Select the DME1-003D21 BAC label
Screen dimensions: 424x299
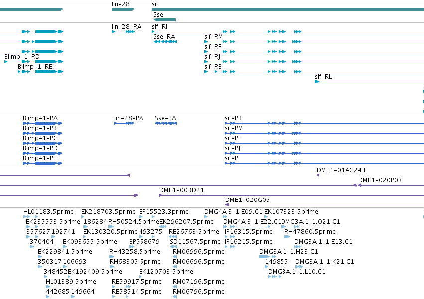[181, 190]
